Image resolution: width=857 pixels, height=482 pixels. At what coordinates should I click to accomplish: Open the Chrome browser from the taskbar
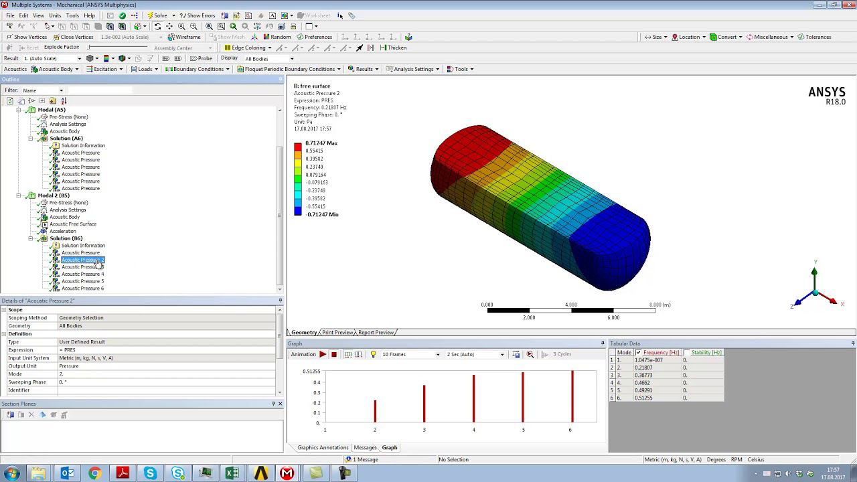click(94, 473)
